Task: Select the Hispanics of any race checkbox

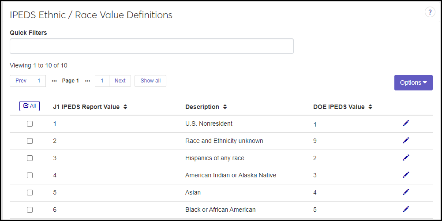Action: tap(30, 158)
